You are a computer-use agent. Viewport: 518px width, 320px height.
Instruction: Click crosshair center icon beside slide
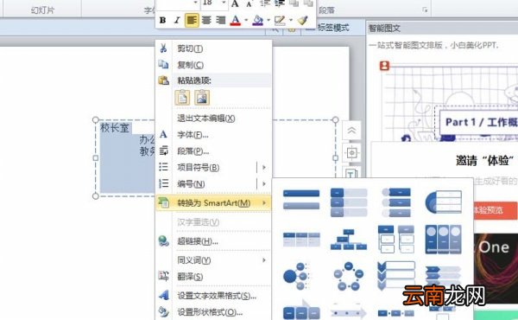[x=351, y=153]
